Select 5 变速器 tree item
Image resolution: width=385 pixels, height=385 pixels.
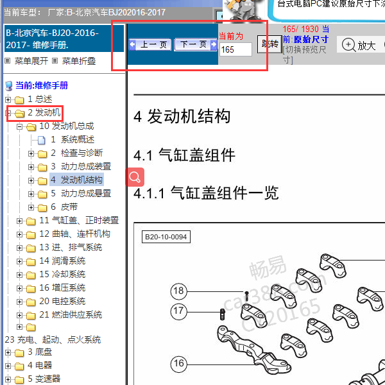click(44, 379)
